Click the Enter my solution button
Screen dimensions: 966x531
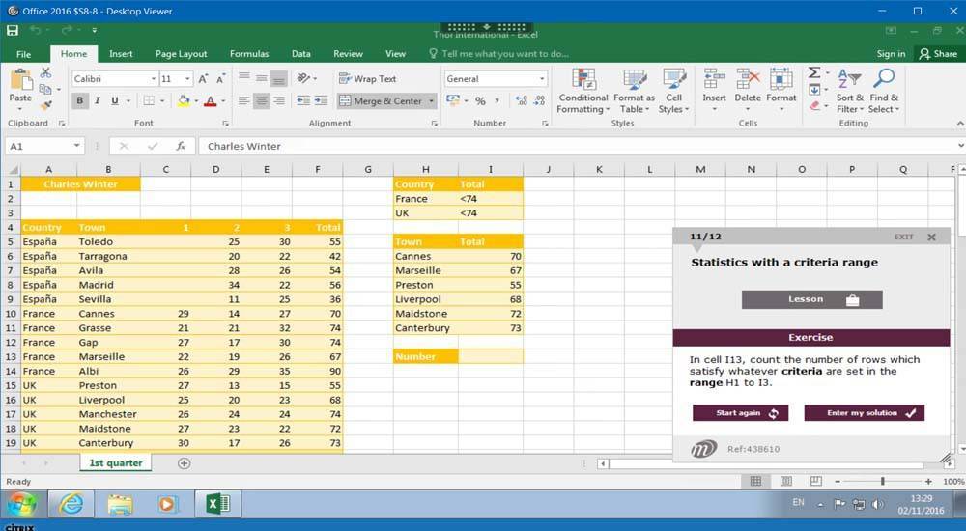tap(864, 413)
